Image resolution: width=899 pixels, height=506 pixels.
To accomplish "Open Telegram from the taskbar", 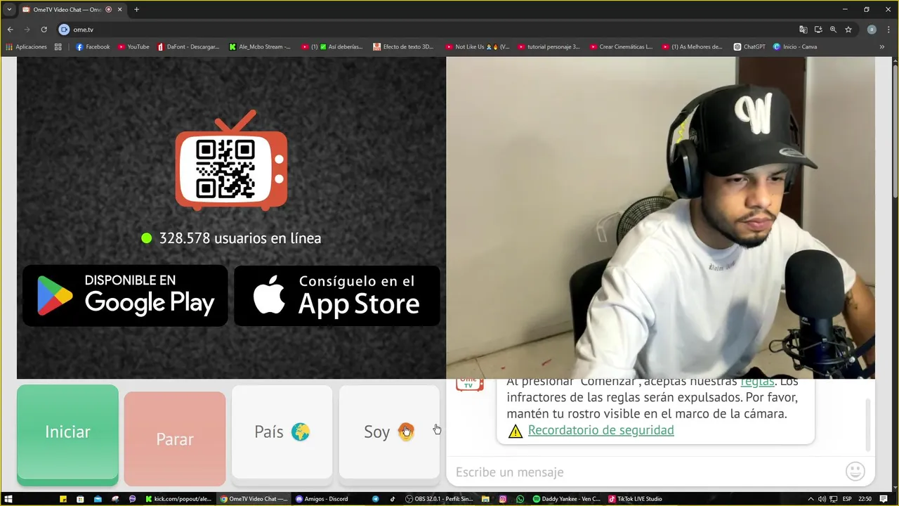I will point(375,499).
